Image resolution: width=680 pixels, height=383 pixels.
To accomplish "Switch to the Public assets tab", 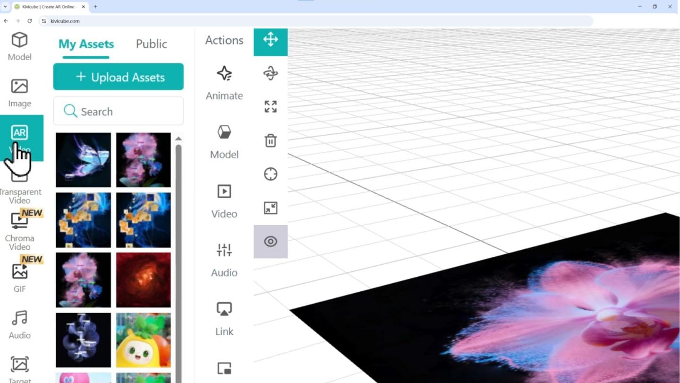I will tap(151, 44).
